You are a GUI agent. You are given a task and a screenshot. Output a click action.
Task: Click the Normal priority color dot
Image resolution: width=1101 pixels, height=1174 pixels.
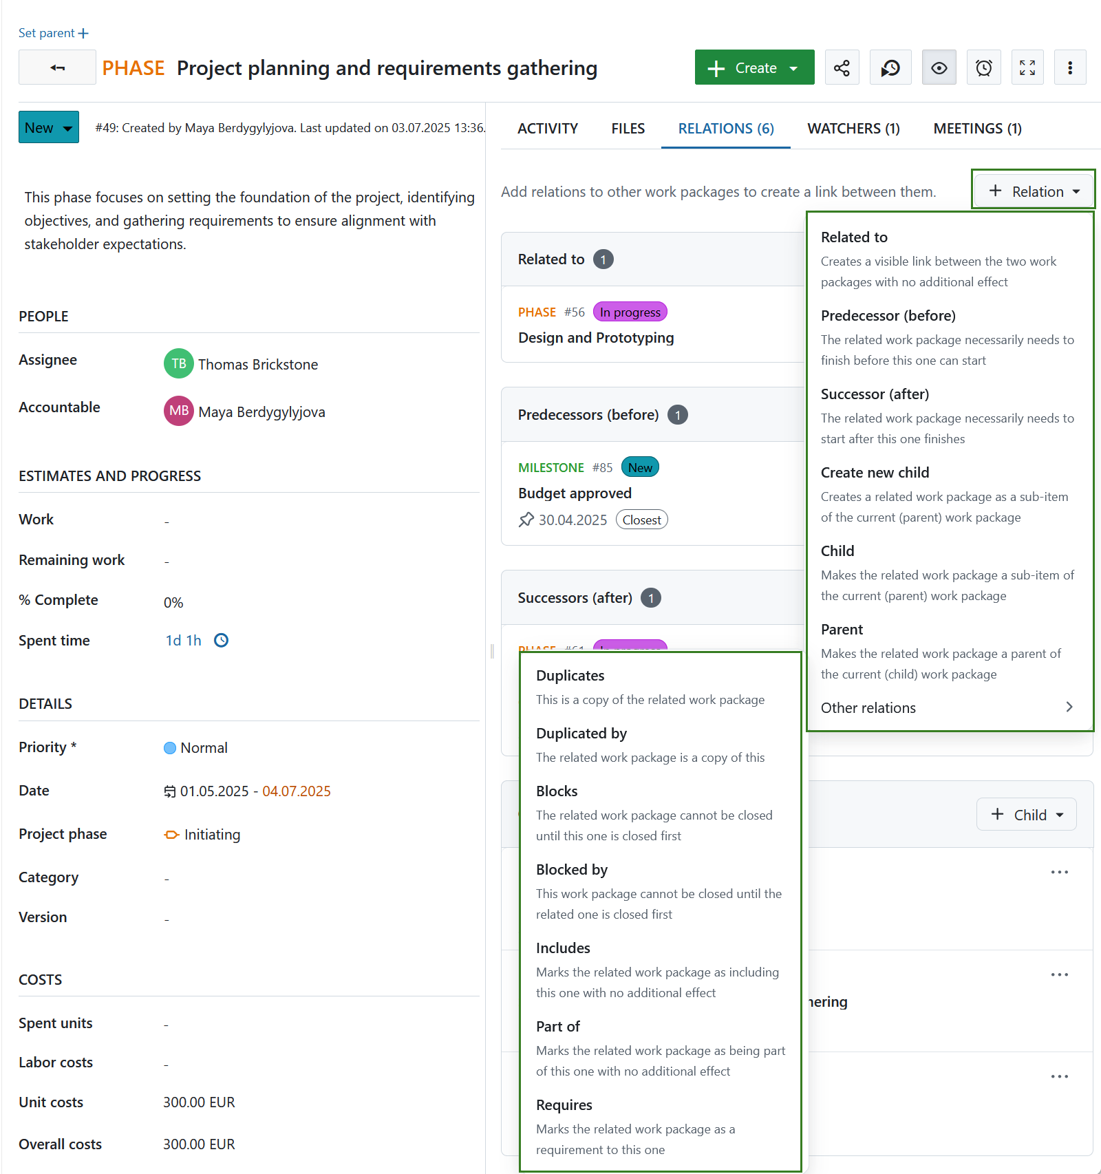click(x=169, y=748)
